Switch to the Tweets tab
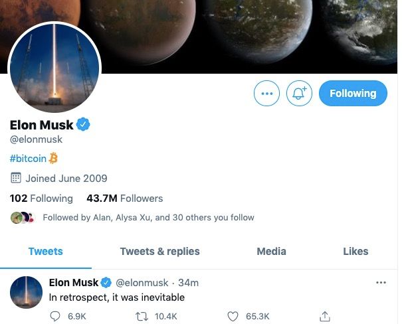The image size is (402, 324). tap(46, 251)
